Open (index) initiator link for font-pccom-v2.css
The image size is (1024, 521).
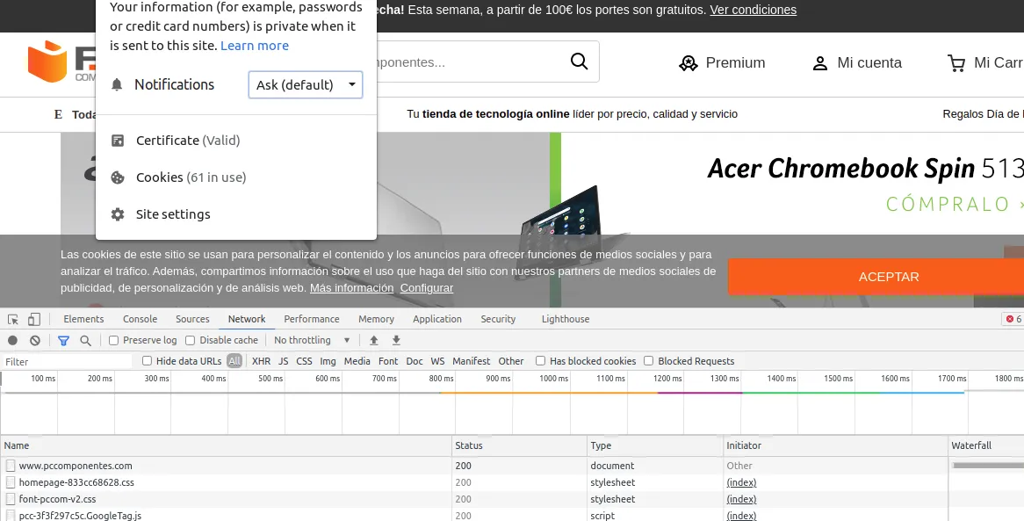tap(741, 499)
